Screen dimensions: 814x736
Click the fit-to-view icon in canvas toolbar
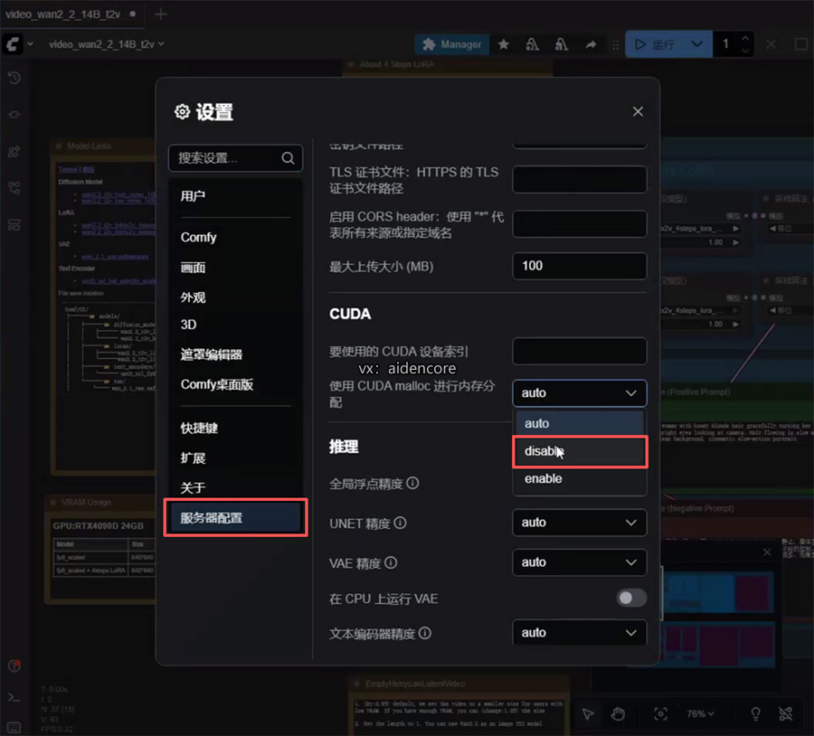tap(661, 713)
